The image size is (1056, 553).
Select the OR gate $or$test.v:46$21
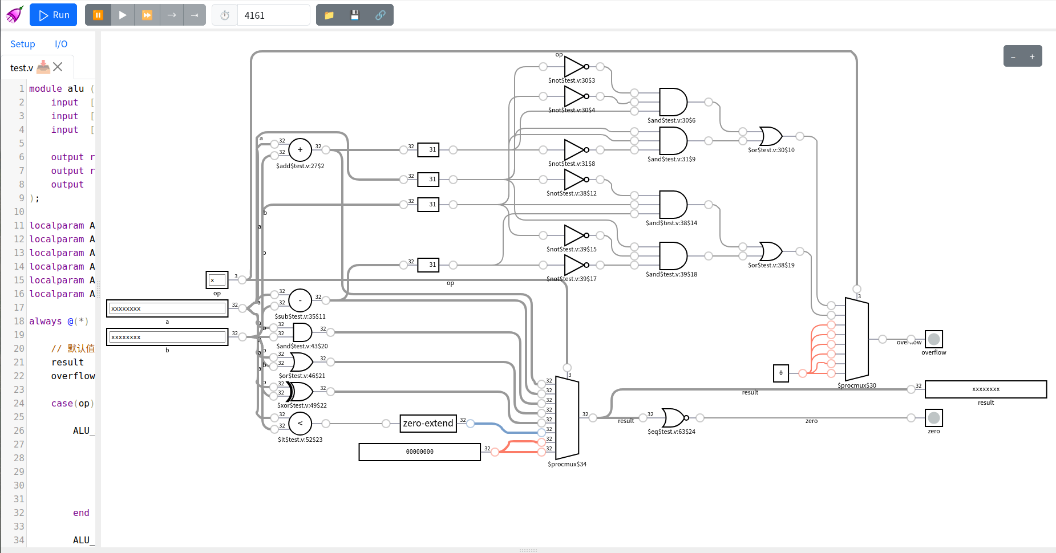[302, 362]
